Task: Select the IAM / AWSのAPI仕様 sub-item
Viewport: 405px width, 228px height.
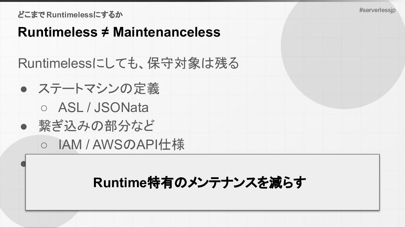Action: (x=121, y=145)
